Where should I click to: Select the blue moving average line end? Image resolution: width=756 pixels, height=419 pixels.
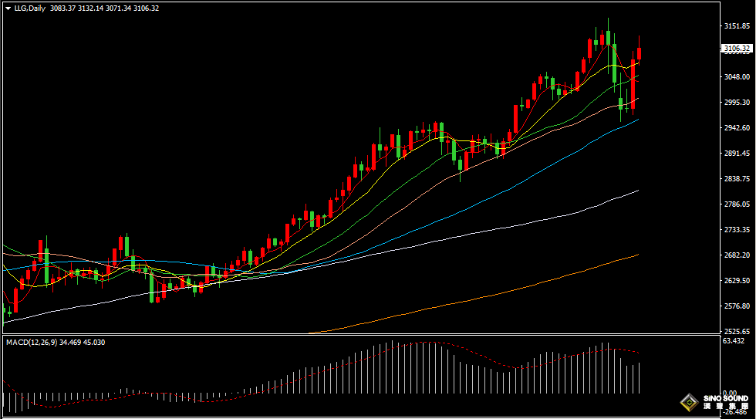point(637,120)
